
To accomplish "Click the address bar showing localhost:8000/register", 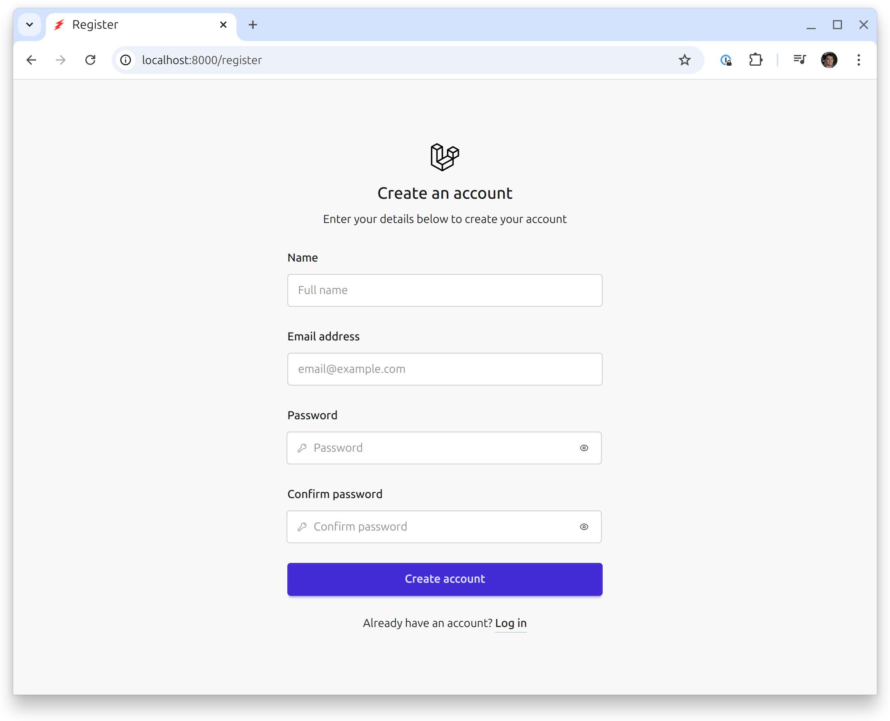I will click(x=291, y=60).
